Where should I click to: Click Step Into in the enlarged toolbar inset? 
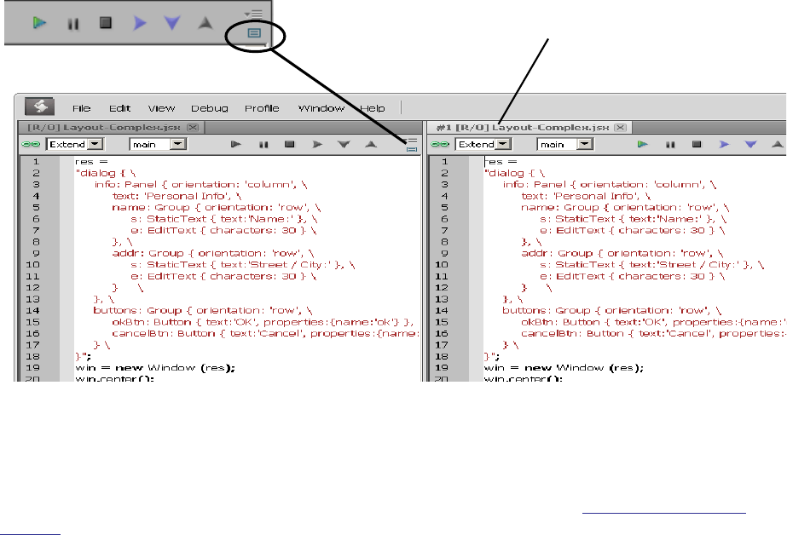pos(172,22)
